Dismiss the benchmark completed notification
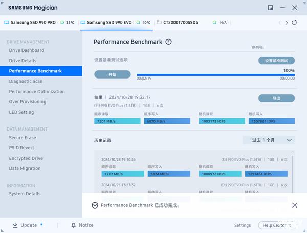Image resolution: width=307 pixels, height=233 pixels. point(295,205)
